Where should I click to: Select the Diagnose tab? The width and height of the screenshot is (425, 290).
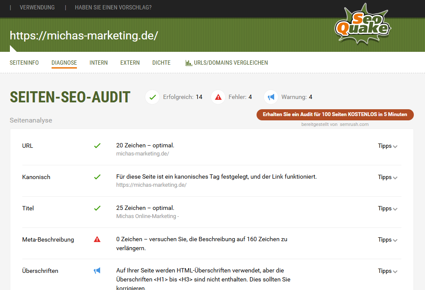click(x=64, y=63)
